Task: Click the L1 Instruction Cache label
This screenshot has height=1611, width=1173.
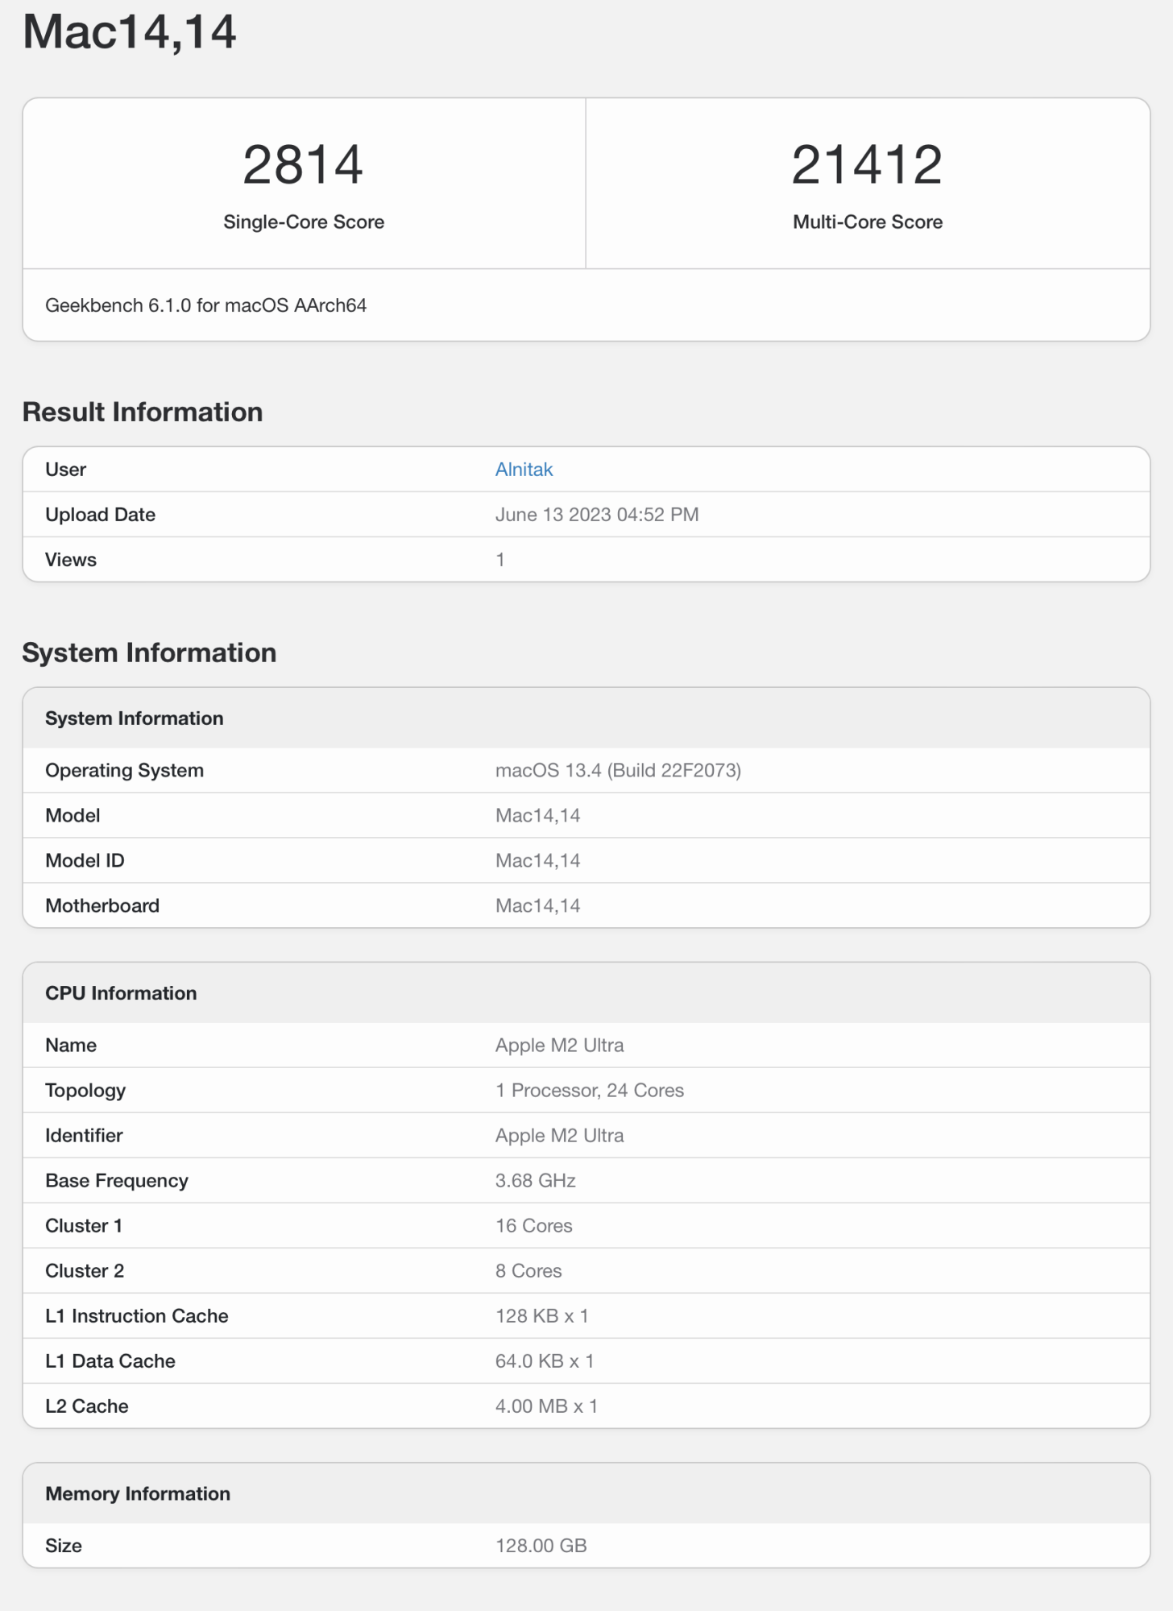Action: 137,1316
